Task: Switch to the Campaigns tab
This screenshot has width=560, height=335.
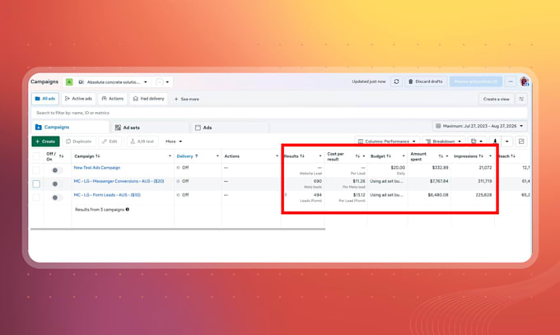Action: pos(70,127)
